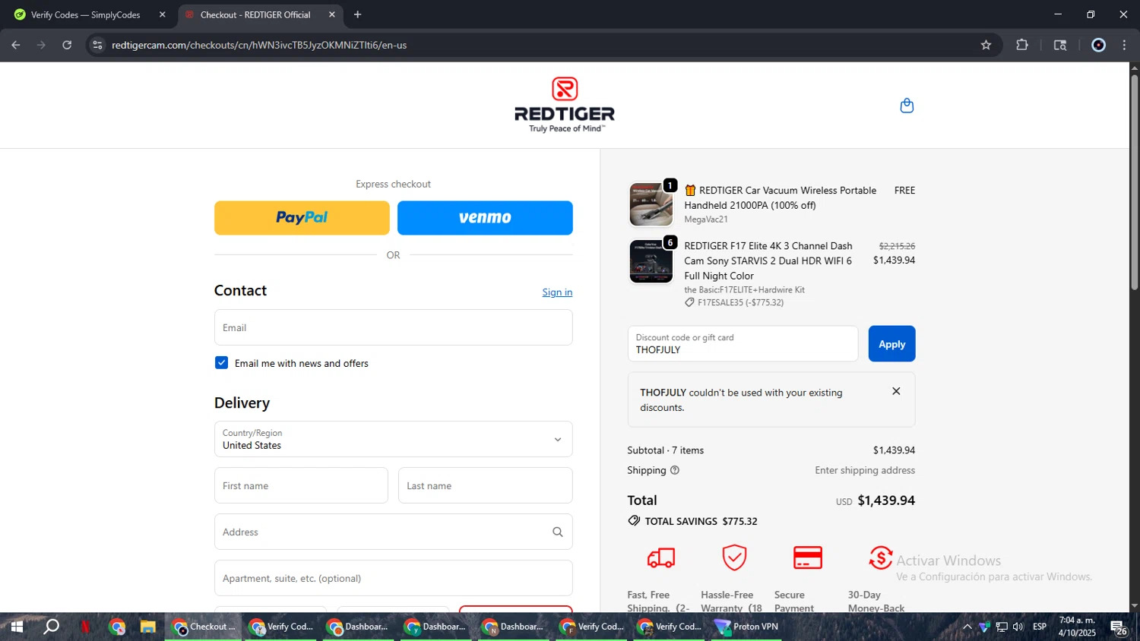1140x641 pixels.
Task: Click the Enter shipping address text
Action: pos(865,470)
